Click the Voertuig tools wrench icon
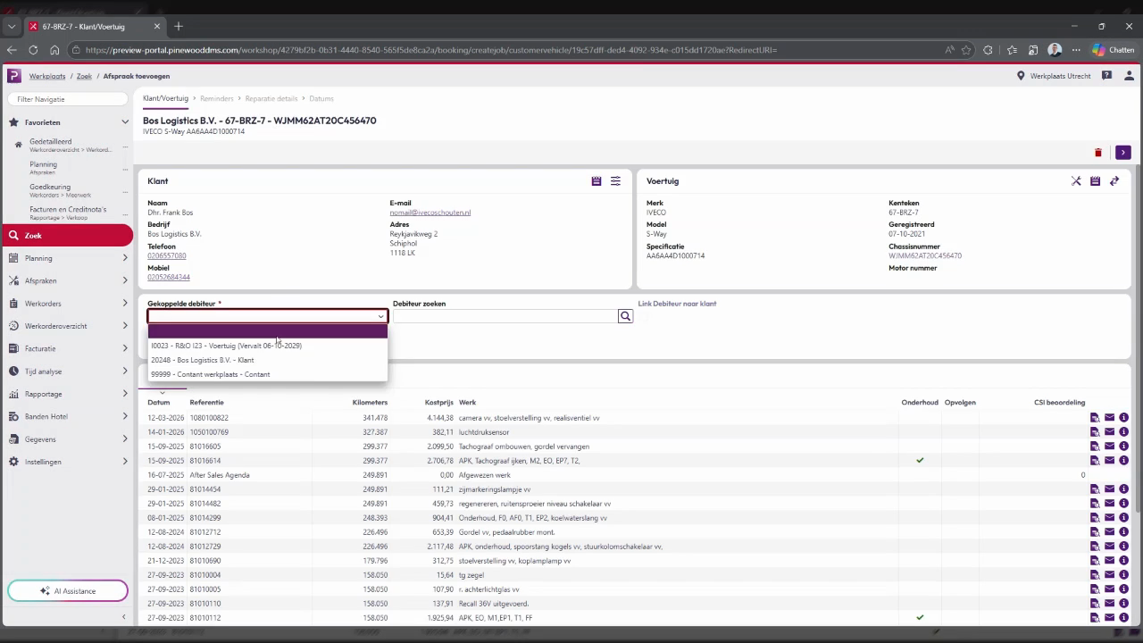The image size is (1143, 643). point(1076,181)
